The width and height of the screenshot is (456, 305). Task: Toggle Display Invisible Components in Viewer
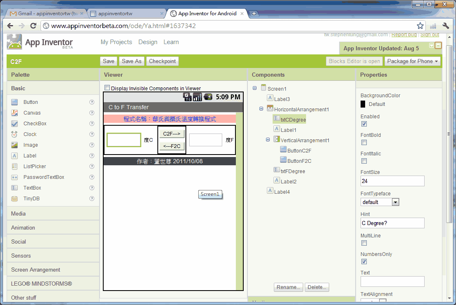point(107,88)
